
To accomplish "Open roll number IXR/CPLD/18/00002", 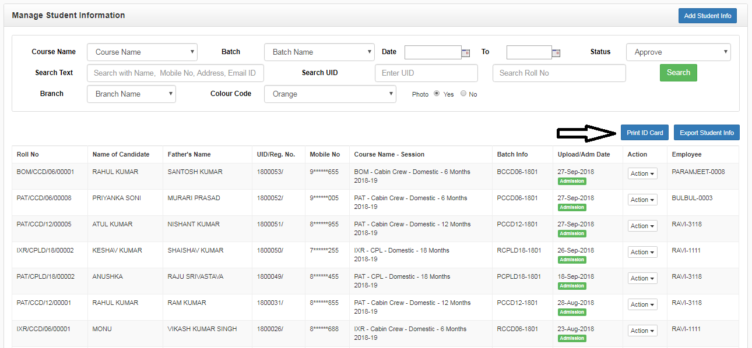I will [45, 250].
